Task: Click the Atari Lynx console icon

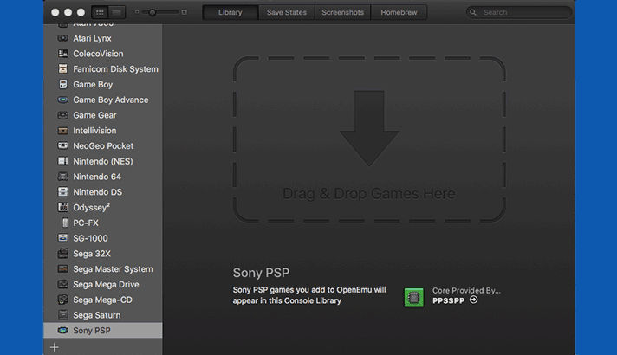Action: click(62, 38)
